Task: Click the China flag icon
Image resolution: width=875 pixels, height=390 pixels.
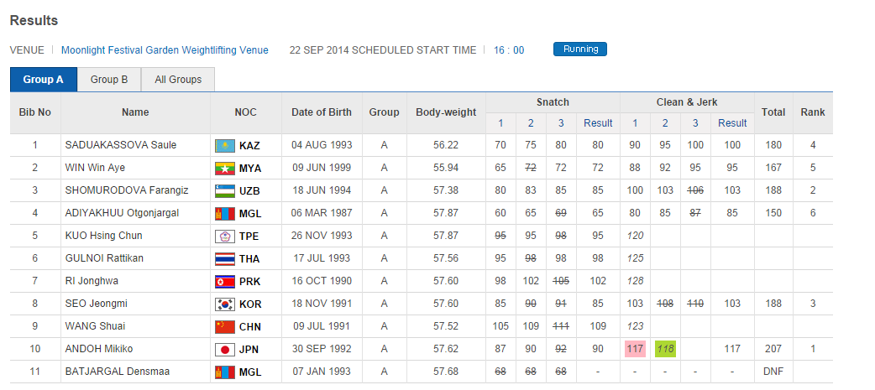Action: click(x=224, y=327)
